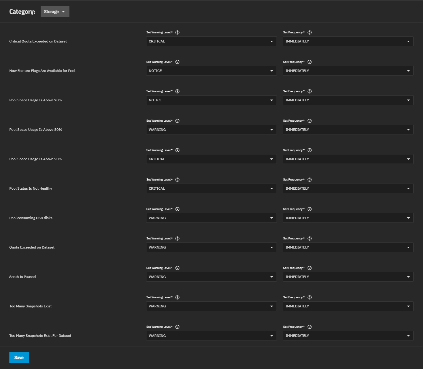The image size is (423, 369).
Task: Open frequency help for Pool consuming USB disks
Action: coord(310,209)
